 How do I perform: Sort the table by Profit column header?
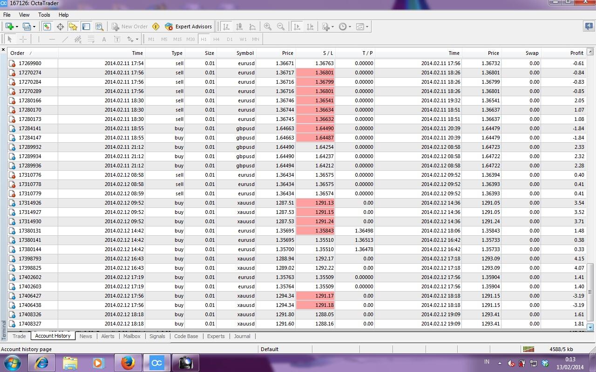[576, 53]
